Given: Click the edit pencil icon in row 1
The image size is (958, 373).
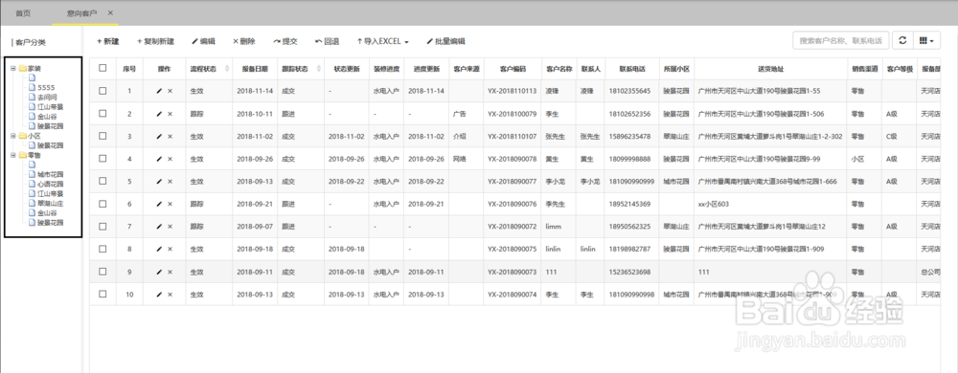Looking at the screenshot, I should tap(159, 91).
